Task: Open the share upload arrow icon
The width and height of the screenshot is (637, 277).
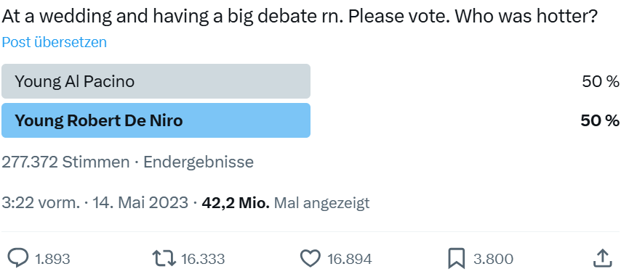Action: (603, 258)
